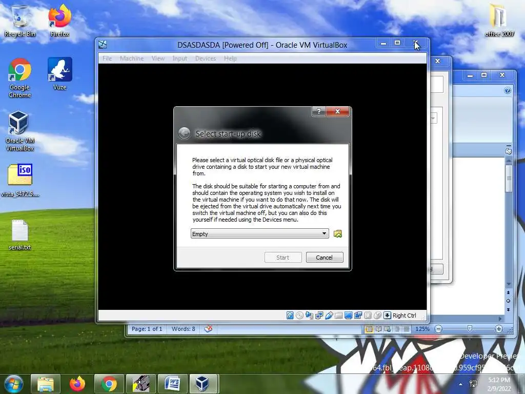Open Firefox from the taskbar
The height and width of the screenshot is (394, 525).
[x=77, y=384]
